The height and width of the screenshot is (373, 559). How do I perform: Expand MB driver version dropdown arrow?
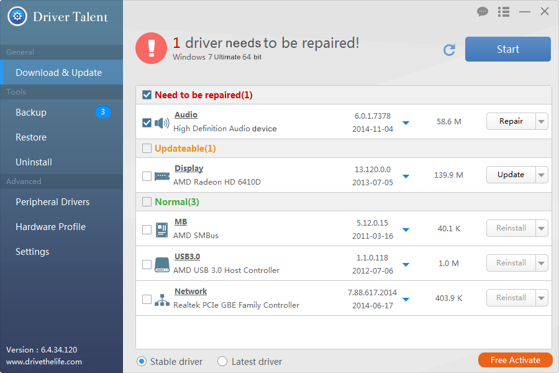point(406,230)
